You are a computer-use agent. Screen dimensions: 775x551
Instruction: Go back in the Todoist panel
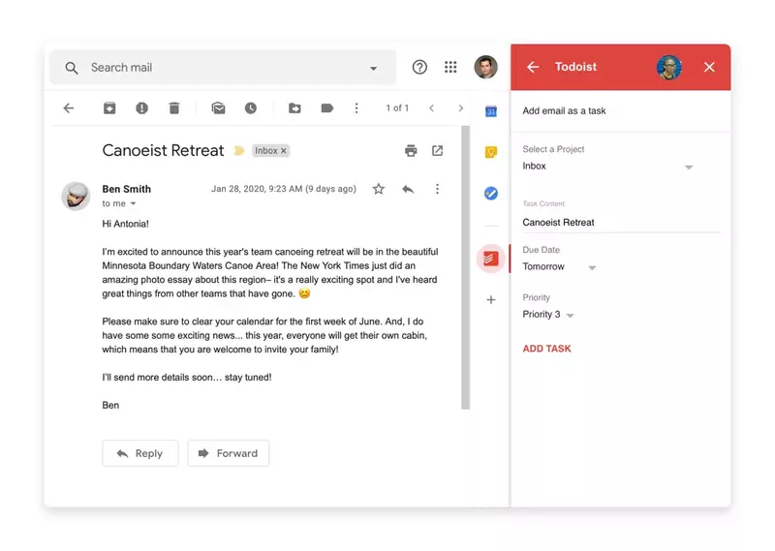[533, 67]
